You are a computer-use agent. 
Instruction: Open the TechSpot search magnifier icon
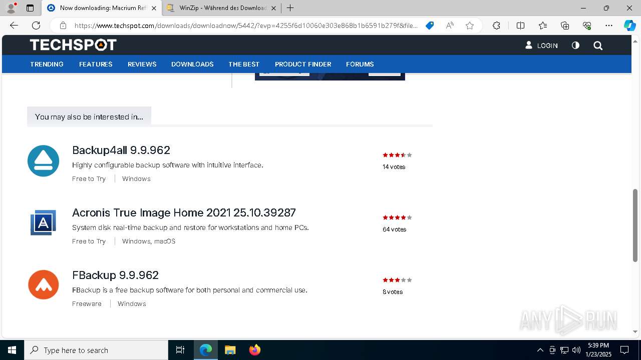click(x=598, y=45)
